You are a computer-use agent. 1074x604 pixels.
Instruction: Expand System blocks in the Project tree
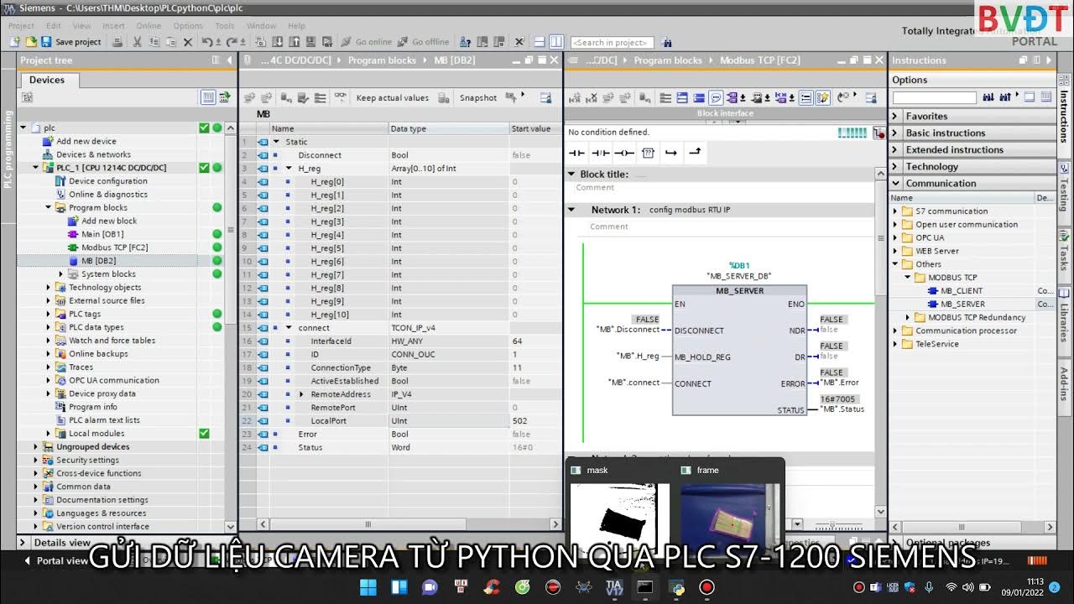click(61, 274)
